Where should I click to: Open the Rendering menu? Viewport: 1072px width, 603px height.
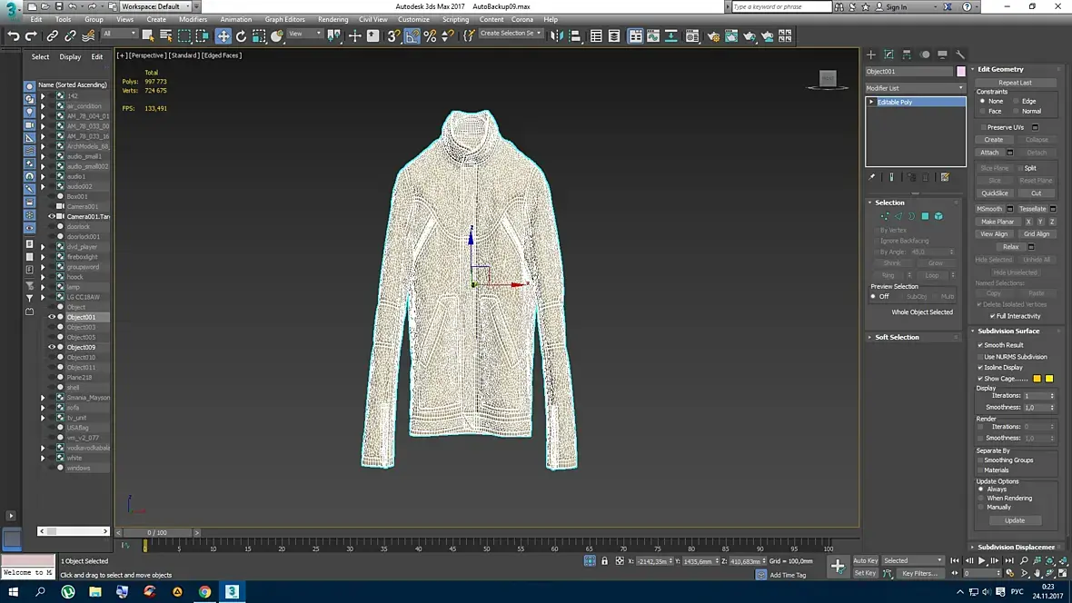pyautogui.click(x=333, y=19)
